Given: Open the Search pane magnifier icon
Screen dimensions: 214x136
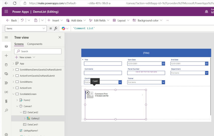Looking at the screenshot, I should [6, 110].
